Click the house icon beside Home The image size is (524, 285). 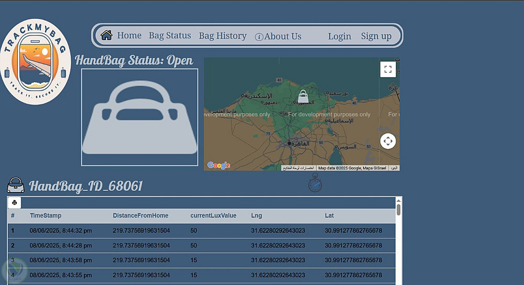click(x=106, y=36)
